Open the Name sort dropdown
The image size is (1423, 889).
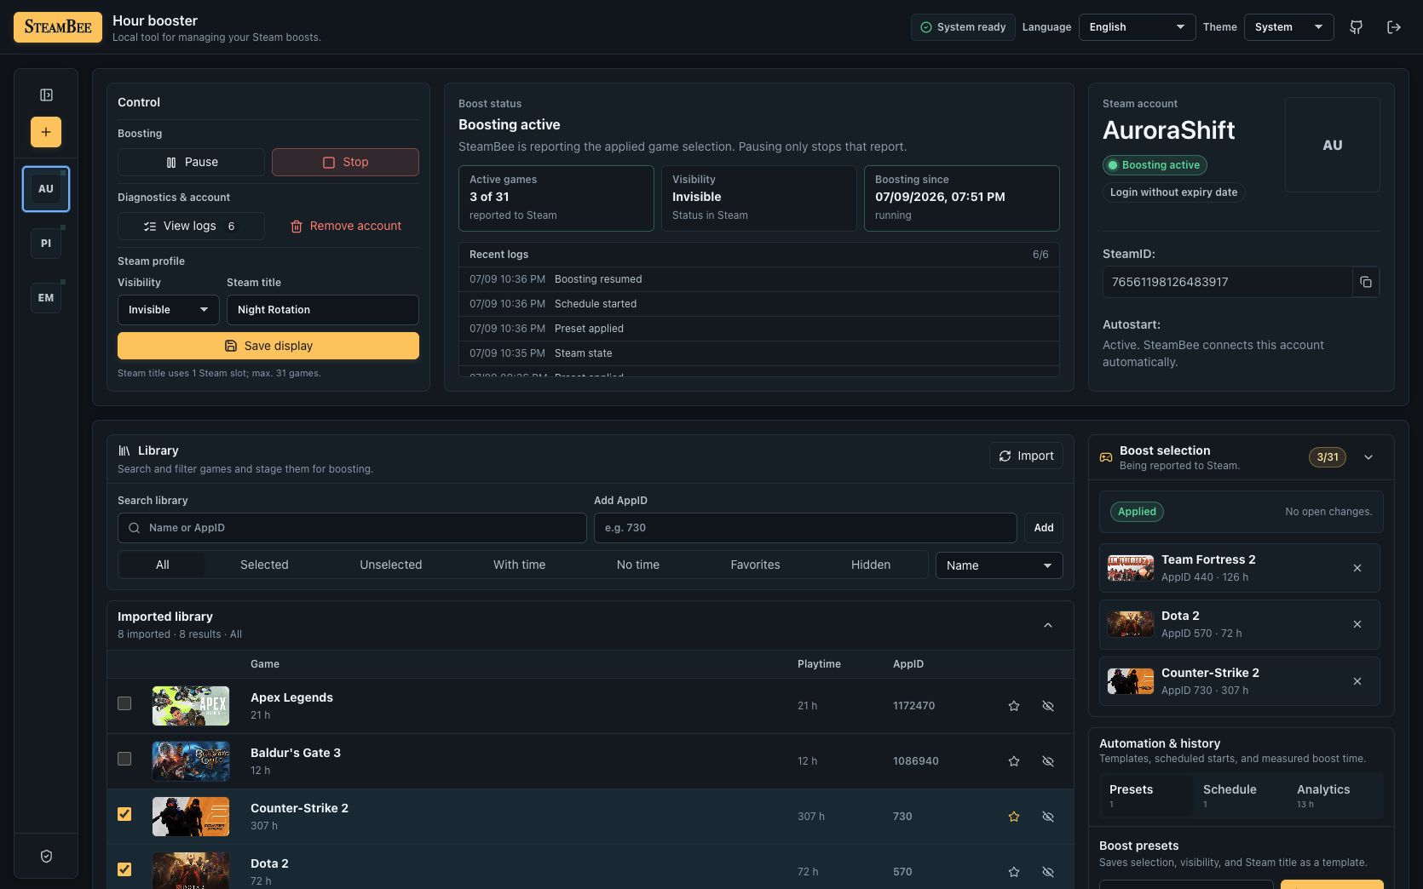coord(999,565)
